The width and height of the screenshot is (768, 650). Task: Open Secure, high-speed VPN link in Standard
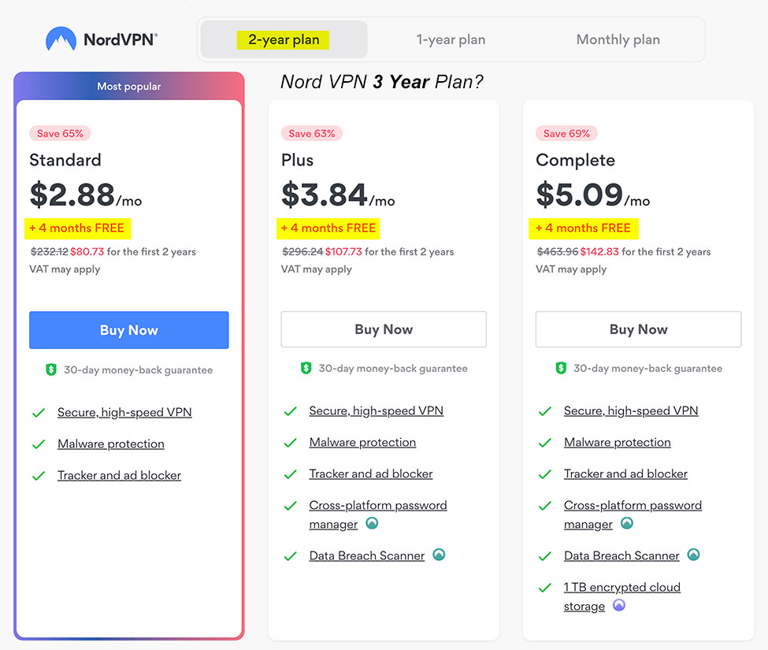tap(124, 412)
